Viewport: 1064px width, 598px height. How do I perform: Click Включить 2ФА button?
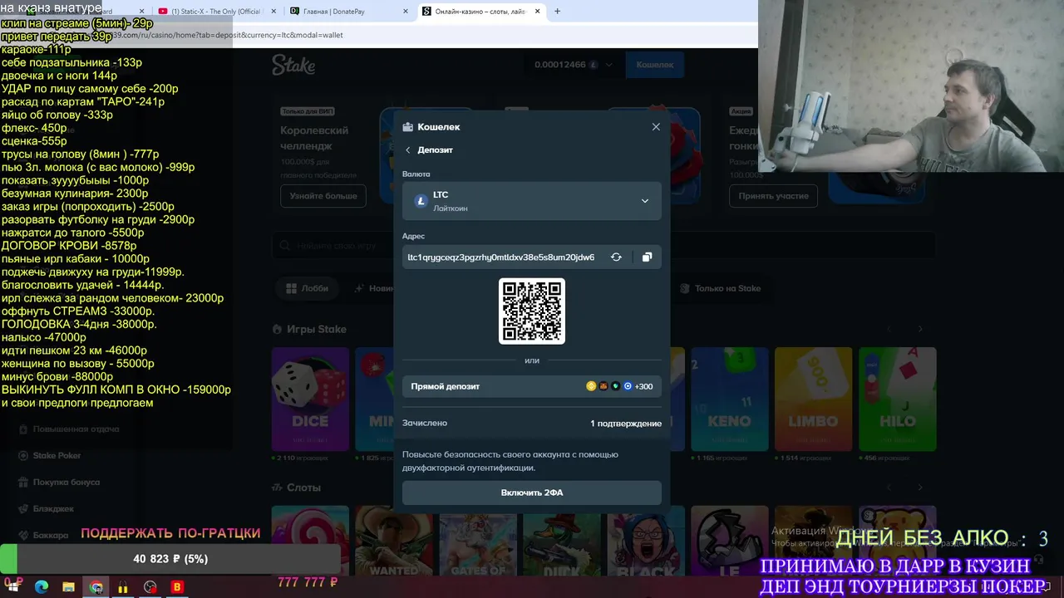click(x=532, y=493)
